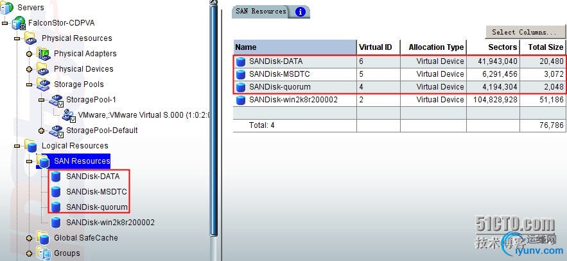Select SANDisk-win2k8r200002 label in tree
Viewport: 567px width, 261px height.
(110, 223)
